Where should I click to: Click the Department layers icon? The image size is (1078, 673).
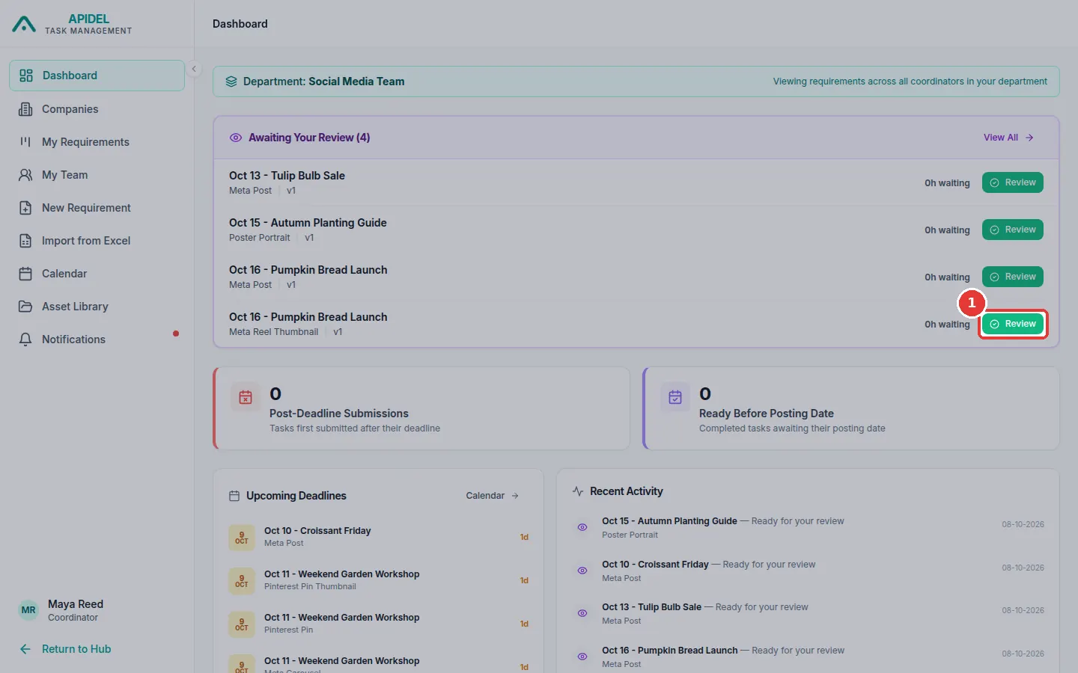pyautogui.click(x=231, y=82)
